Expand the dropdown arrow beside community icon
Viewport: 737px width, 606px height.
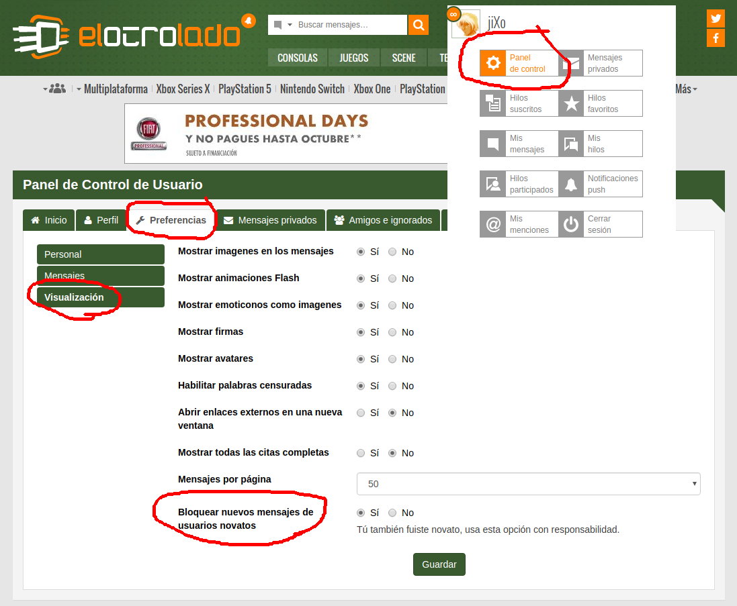tap(45, 89)
